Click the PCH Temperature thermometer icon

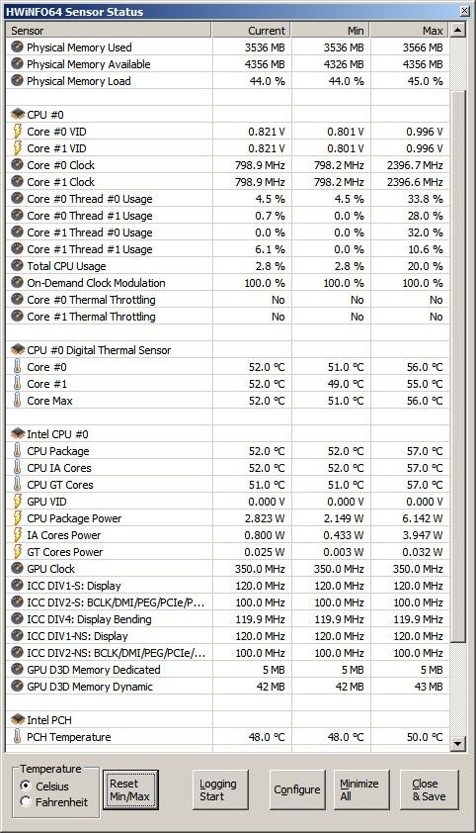pyautogui.click(x=18, y=736)
